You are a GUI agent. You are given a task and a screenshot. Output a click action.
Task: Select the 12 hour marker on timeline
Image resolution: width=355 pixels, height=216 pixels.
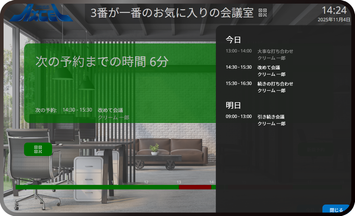146,182
